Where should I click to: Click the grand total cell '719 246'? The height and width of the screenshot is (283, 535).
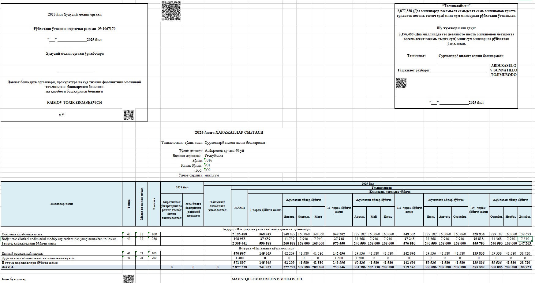(409, 267)
